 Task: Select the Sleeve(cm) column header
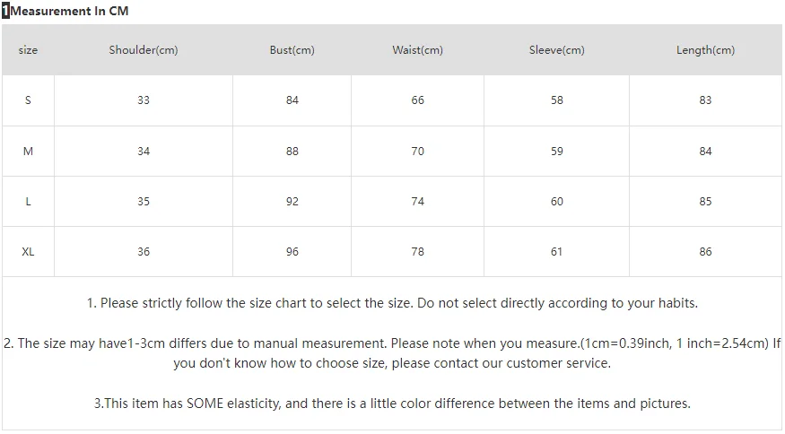557,50
